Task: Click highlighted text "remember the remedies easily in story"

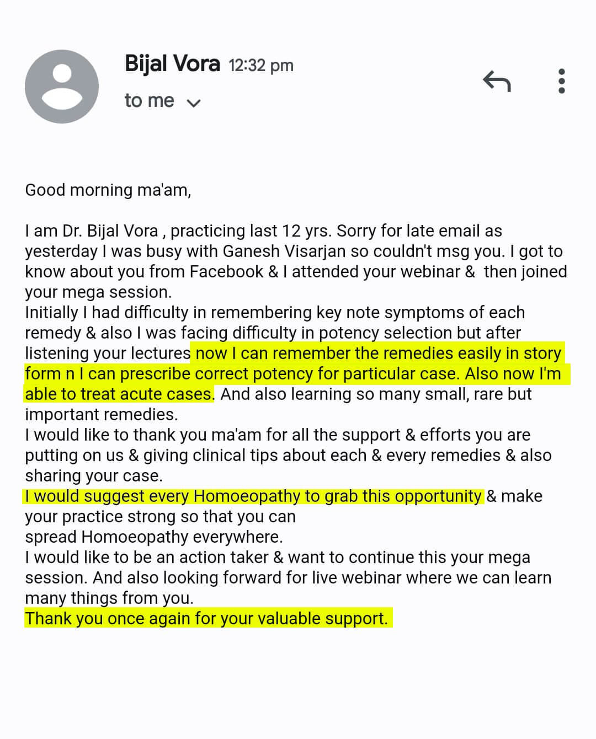Action: tap(417, 353)
